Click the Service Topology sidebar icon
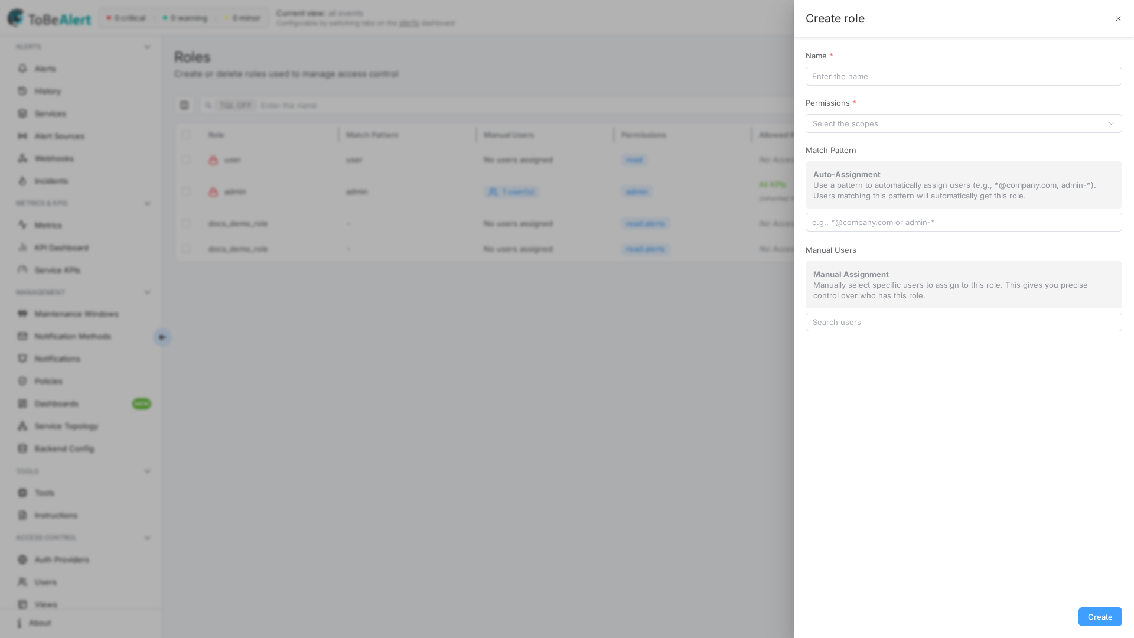1134x638 pixels. coord(22,426)
